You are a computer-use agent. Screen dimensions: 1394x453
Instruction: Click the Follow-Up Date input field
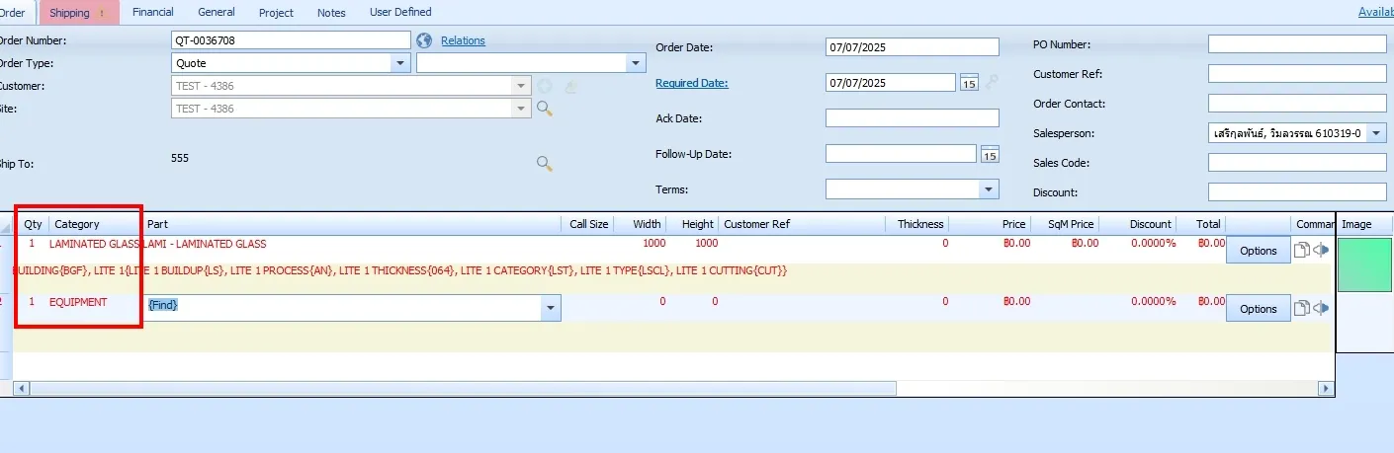pyautogui.click(x=901, y=154)
